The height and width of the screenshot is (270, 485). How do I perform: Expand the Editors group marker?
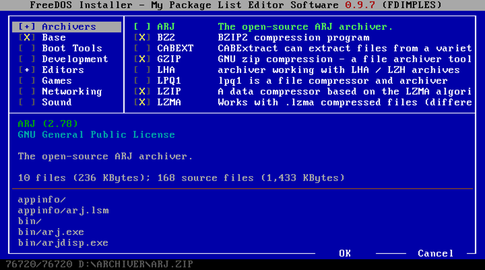[x=27, y=70]
